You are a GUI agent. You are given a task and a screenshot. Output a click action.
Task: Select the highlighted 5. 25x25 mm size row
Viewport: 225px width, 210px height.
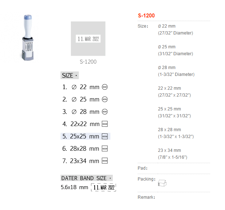[x=86, y=136]
